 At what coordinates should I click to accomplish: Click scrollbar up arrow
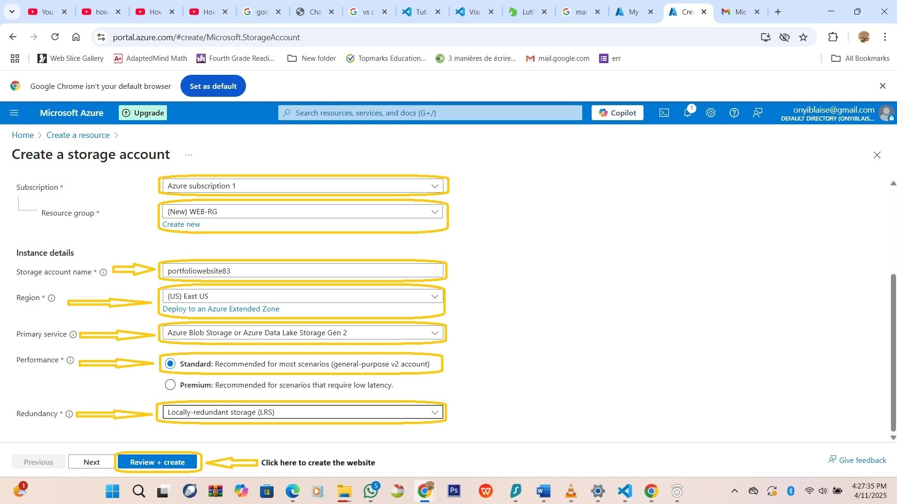893,183
